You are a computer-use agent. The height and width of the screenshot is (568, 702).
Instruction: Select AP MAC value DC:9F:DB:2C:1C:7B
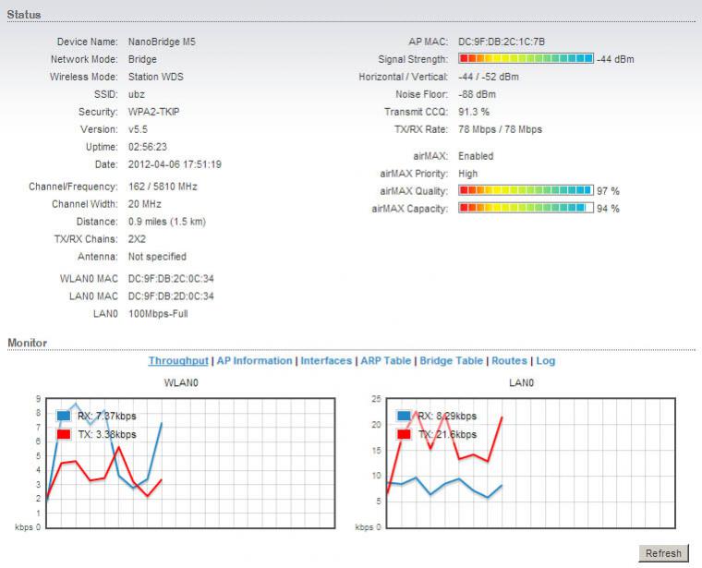pos(502,42)
